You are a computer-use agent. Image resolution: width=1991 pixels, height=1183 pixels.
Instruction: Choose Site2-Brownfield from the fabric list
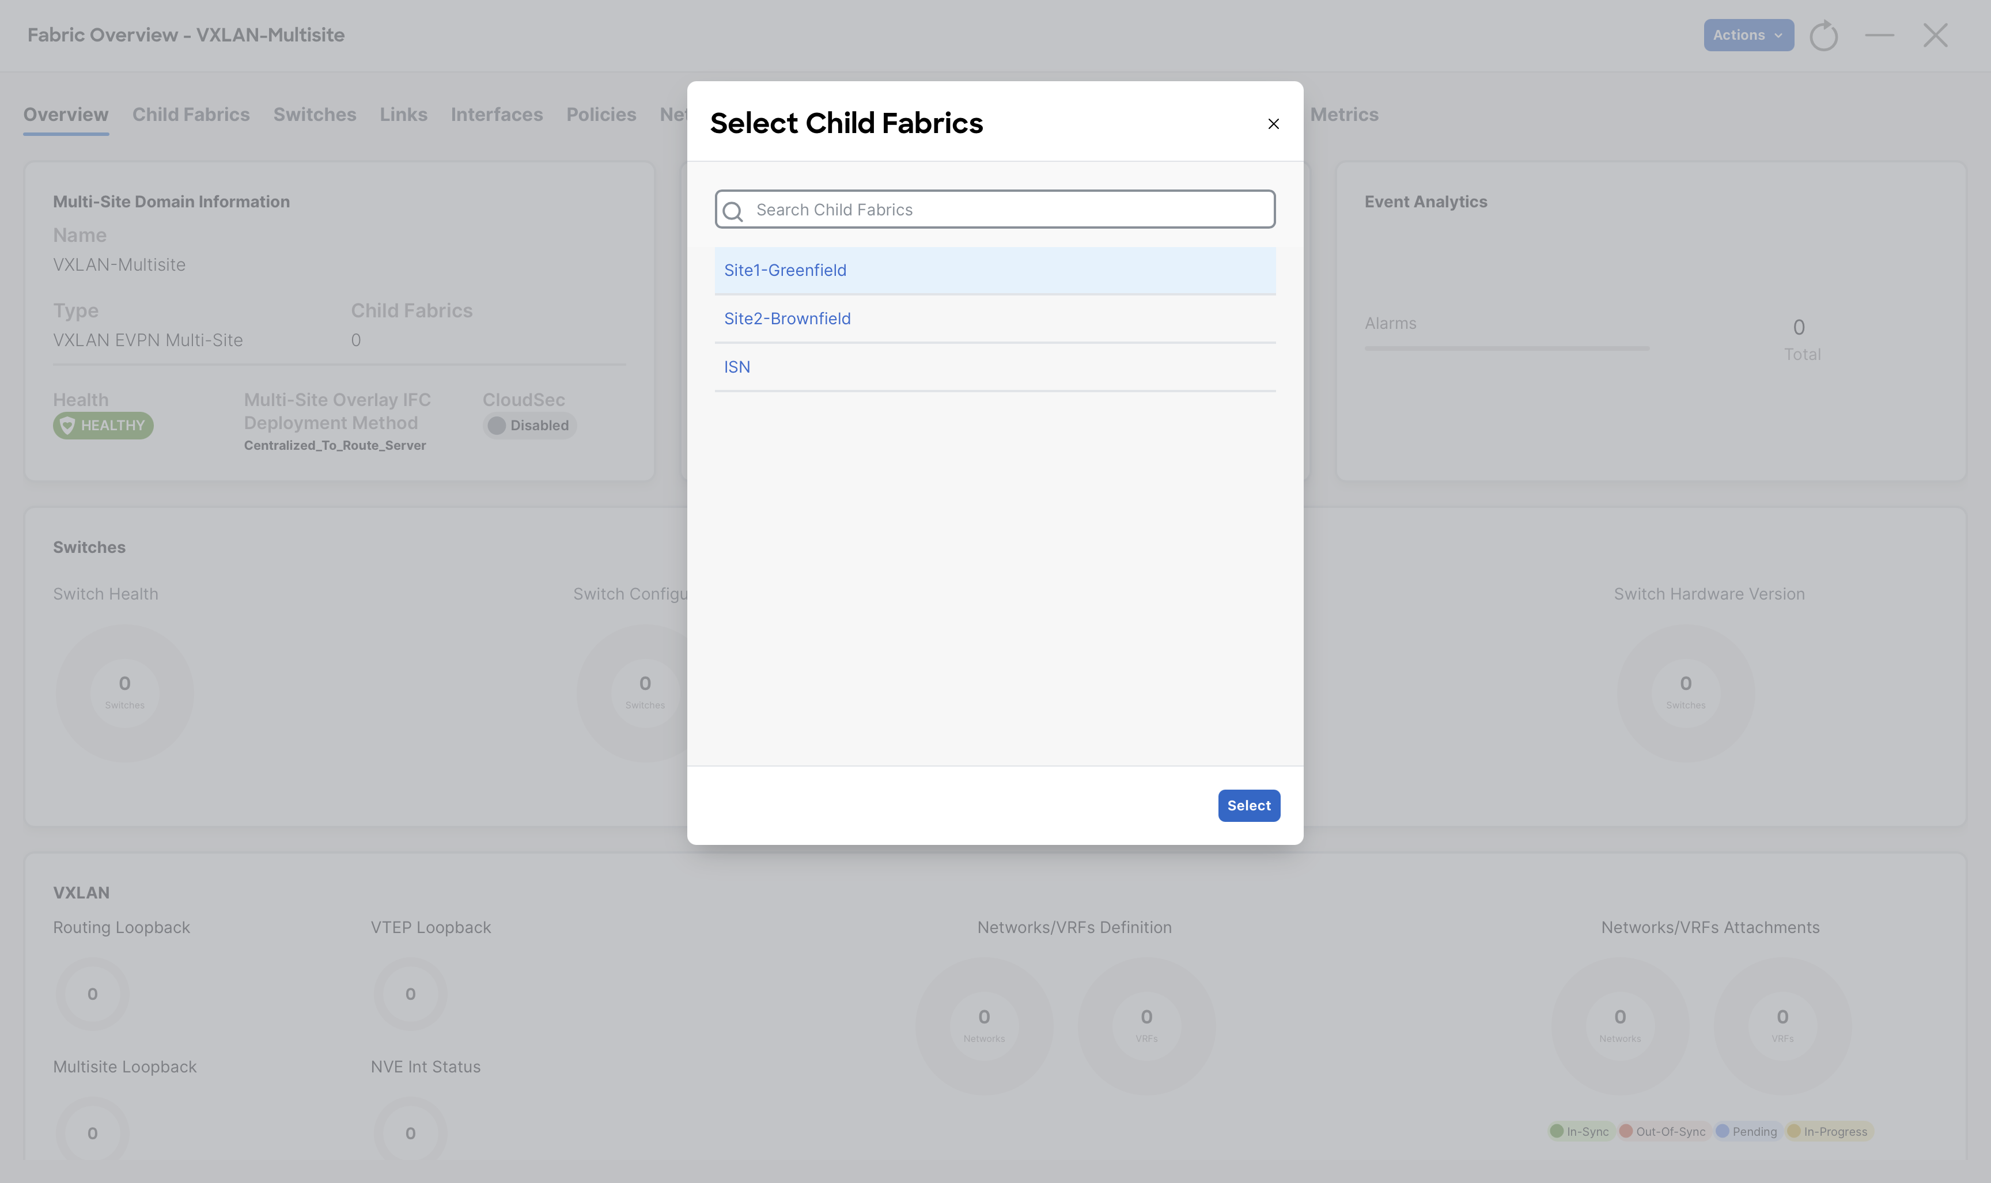tap(995, 319)
